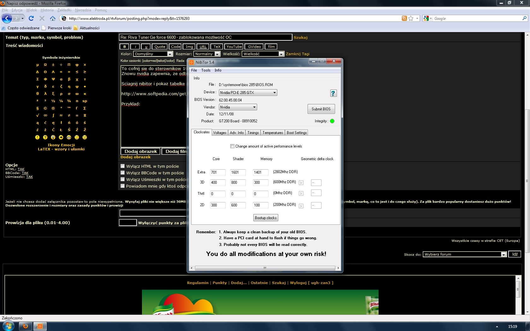Click the blue question mark help icon

[x=333, y=93]
